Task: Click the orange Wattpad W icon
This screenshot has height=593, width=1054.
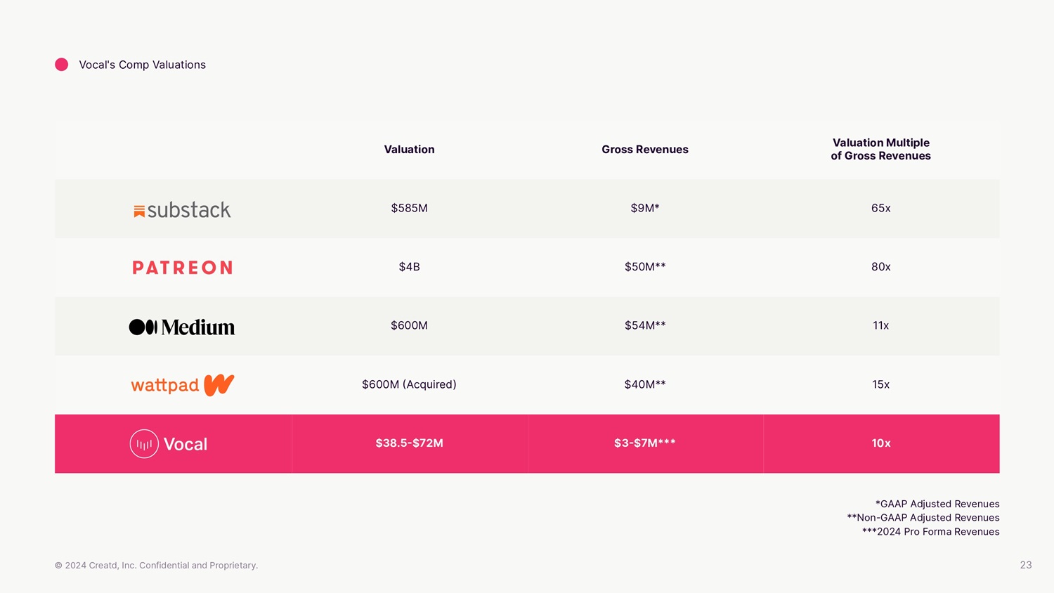Action: (219, 385)
